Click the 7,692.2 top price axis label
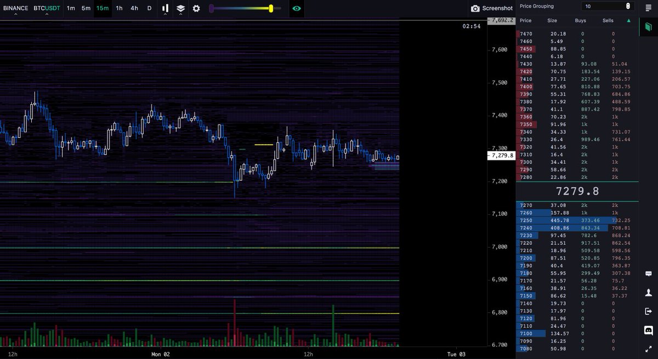This screenshot has height=359, width=658. (x=502, y=20)
